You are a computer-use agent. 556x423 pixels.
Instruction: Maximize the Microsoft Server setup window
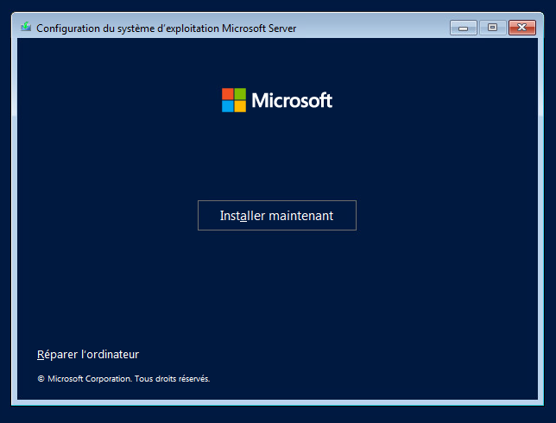(492, 28)
